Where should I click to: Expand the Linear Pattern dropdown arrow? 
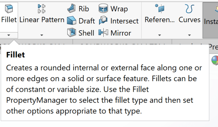point(41,35)
